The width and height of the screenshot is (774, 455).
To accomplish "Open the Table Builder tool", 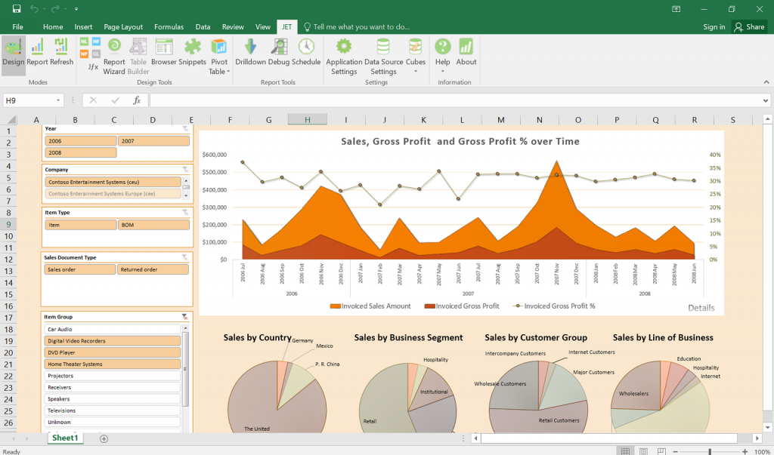I will tap(138, 56).
